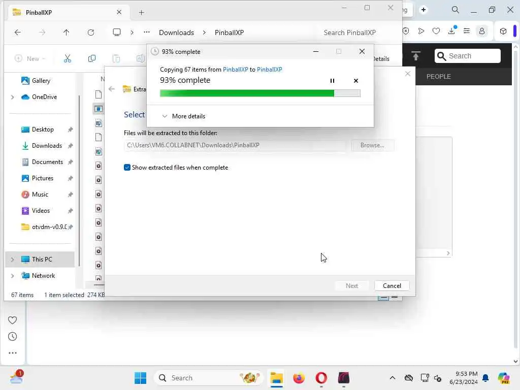Image resolution: width=520 pixels, height=390 pixels.
Task: Click Downloads in the address breadcrumb
Action: [x=176, y=32]
